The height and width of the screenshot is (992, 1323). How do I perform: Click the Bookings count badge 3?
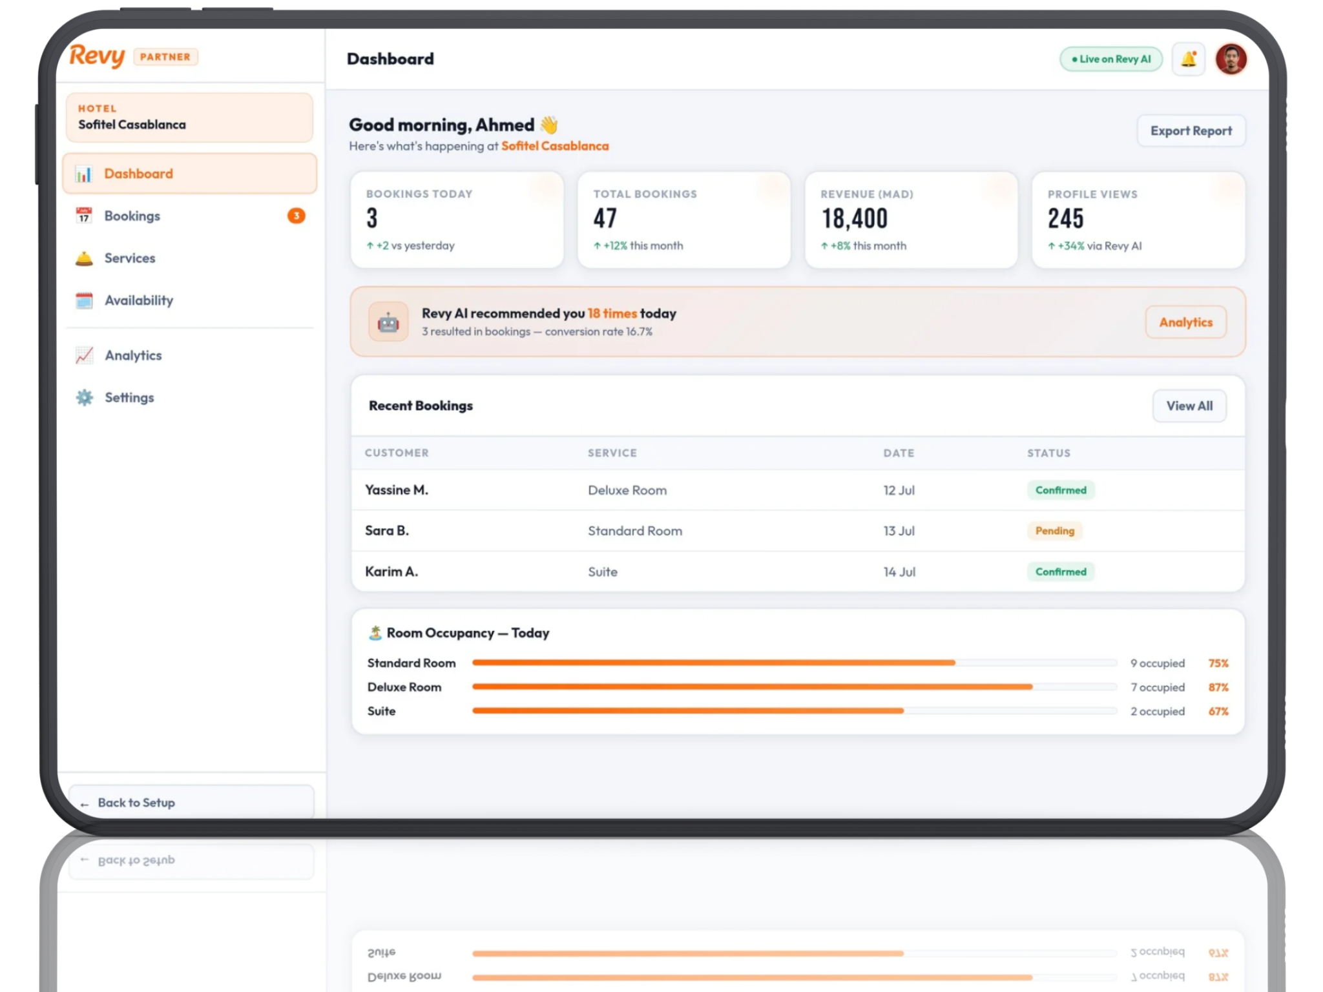(x=297, y=216)
